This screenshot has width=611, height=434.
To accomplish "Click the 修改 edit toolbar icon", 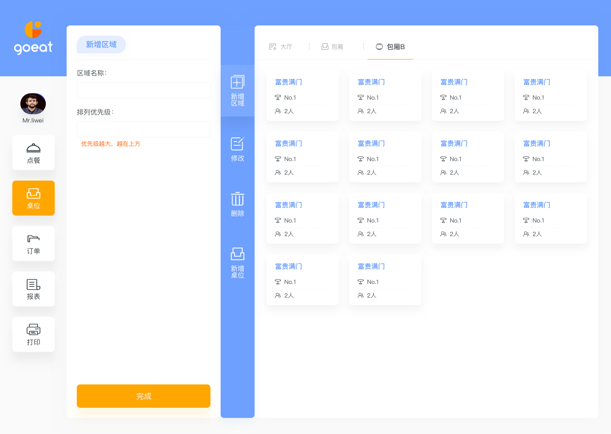I will (x=238, y=149).
